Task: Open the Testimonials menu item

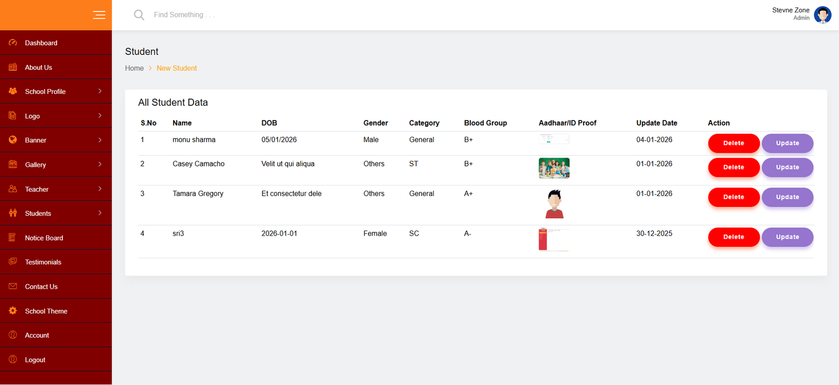Action: pos(56,262)
